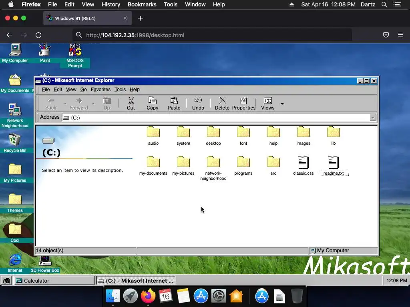
Task: Expand the Views dropdown arrow
Action: [x=282, y=104]
